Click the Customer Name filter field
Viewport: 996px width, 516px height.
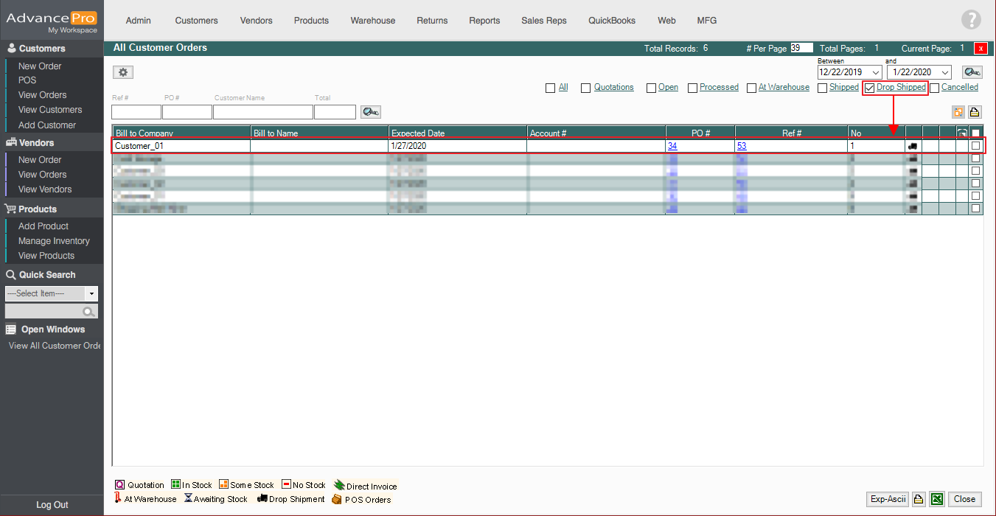[x=262, y=112]
